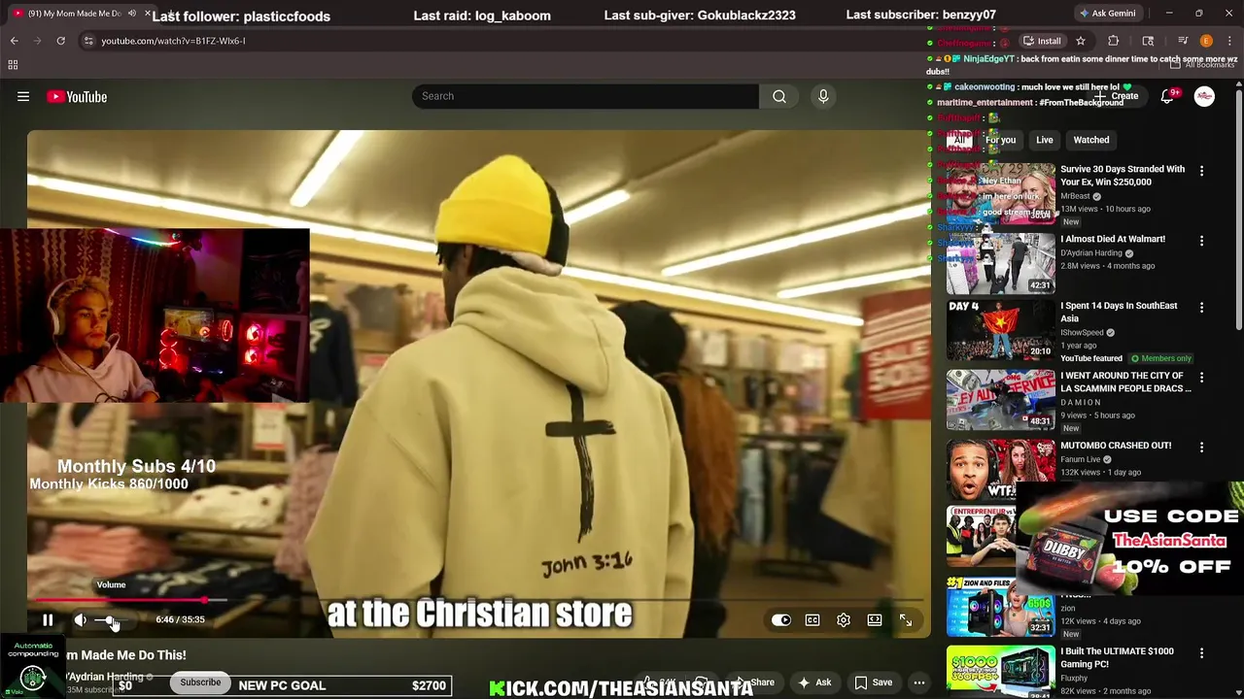
Task: Open options menu for Walmart video
Action: point(1201,241)
